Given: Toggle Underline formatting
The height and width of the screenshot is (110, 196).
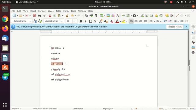Looking at the screenshot, I should click(x=90, y=21).
